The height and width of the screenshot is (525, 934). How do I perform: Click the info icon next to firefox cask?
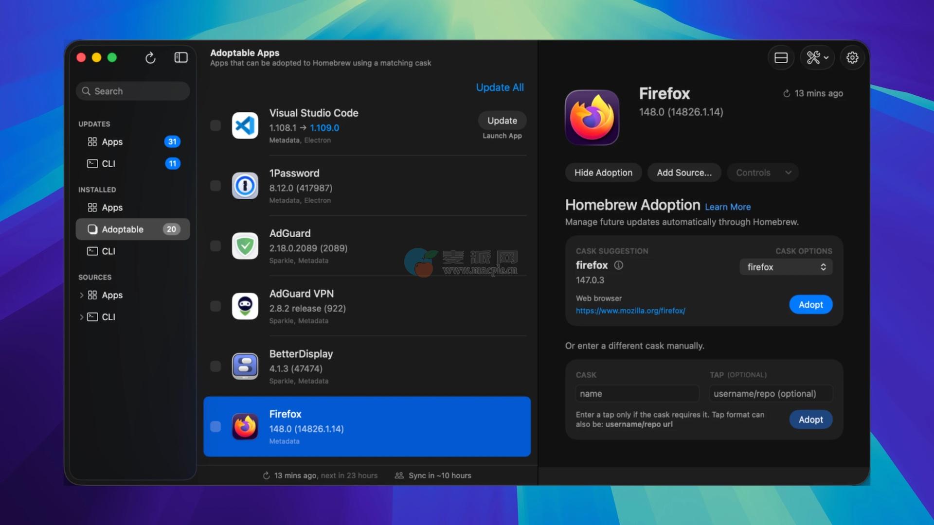tap(618, 265)
